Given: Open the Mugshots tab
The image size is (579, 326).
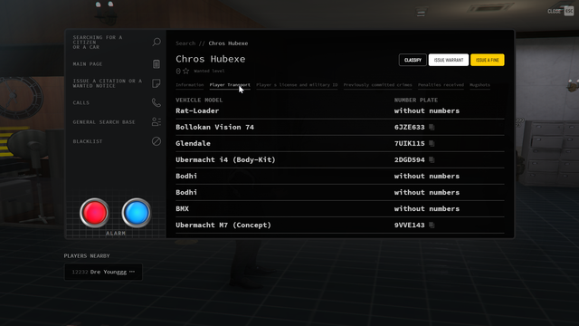Looking at the screenshot, I should (480, 85).
